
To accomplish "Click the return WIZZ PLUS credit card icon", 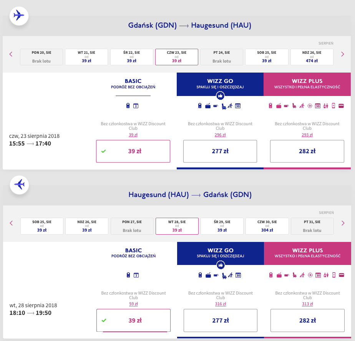I will tap(342, 275).
